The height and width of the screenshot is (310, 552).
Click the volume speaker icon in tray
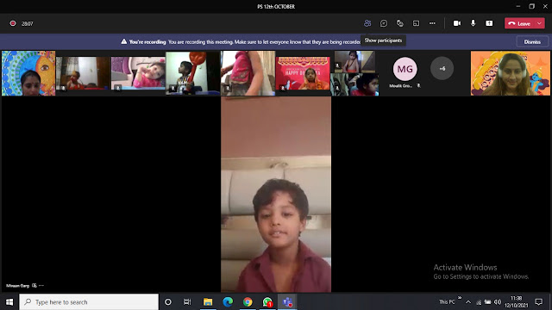click(498, 302)
